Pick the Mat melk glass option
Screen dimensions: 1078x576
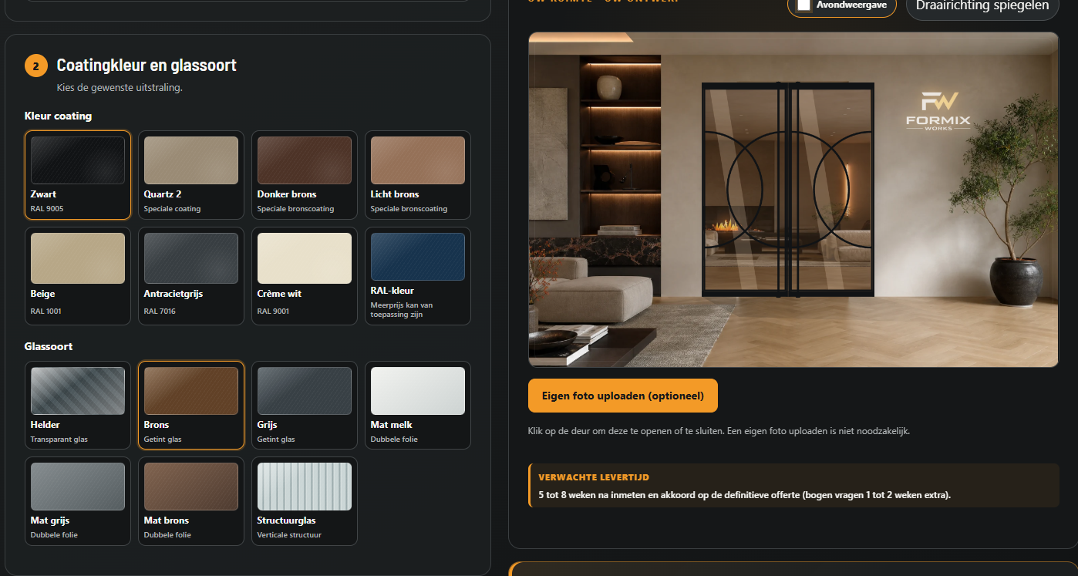click(418, 405)
